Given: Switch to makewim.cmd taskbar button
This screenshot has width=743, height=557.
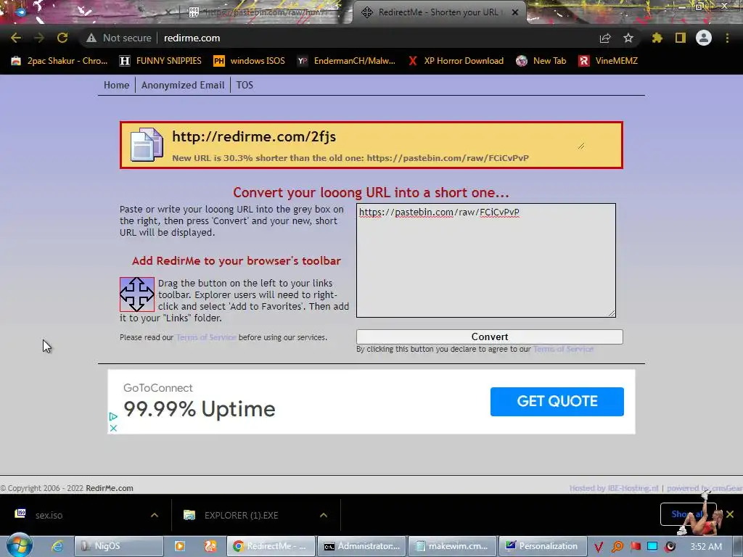Looking at the screenshot, I should pyautogui.click(x=453, y=546).
